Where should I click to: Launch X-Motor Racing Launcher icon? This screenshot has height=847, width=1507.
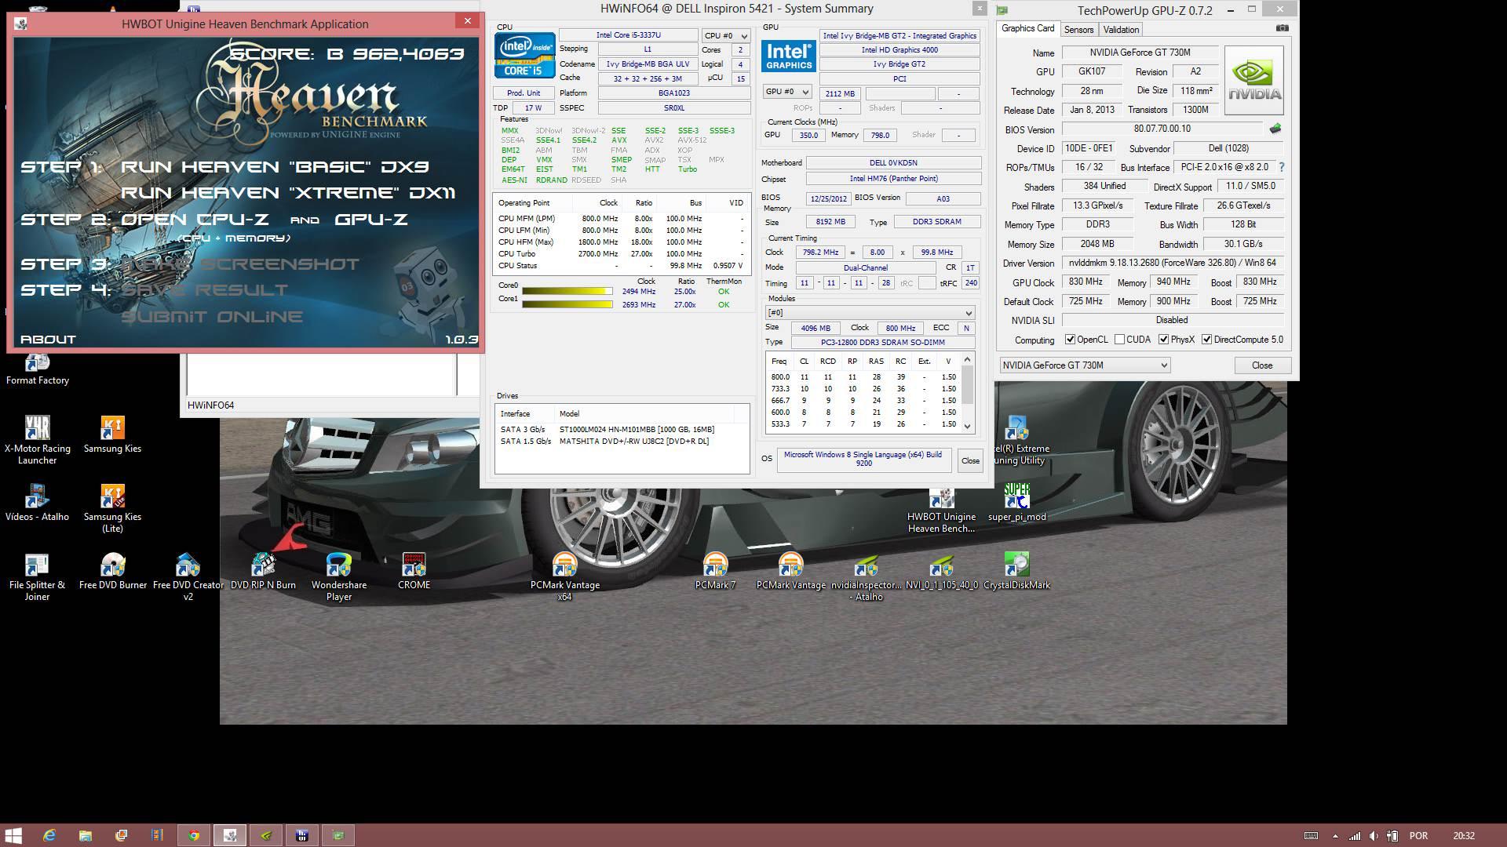pyautogui.click(x=37, y=440)
